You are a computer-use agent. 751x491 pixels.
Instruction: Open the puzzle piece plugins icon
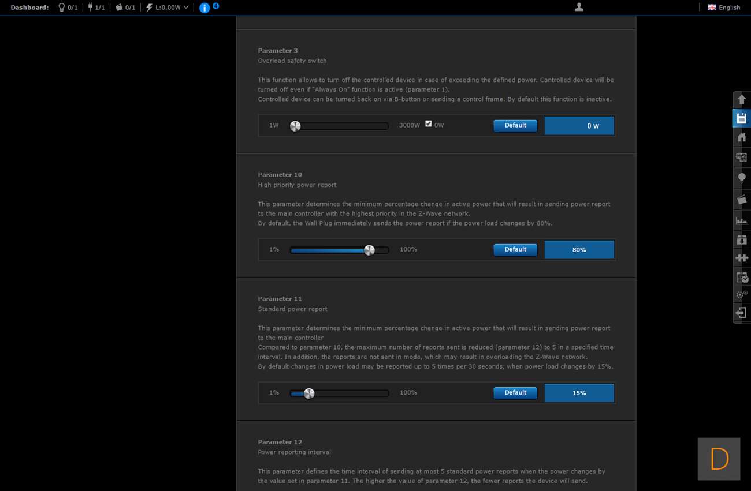741,258
